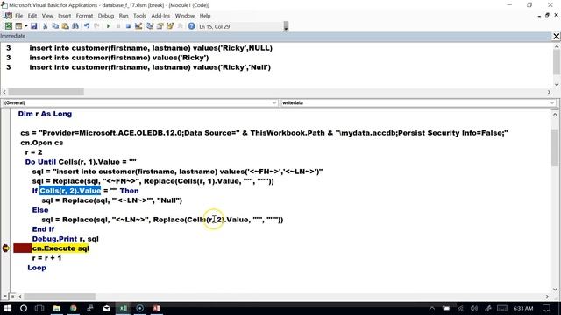This screenshot has width=561, height=315.
Task: Click the 'Debug.Print r, sql' code line
Action: coord(66,239)
